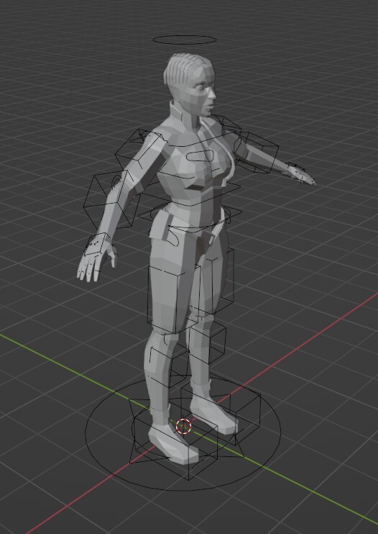Select the cube control on the outstretched upper arm
378x534 pixels.
[257, 152]
